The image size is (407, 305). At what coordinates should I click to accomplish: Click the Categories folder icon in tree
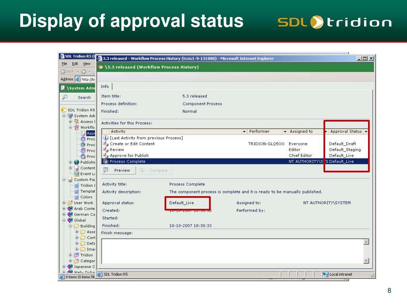pos(77,261)
